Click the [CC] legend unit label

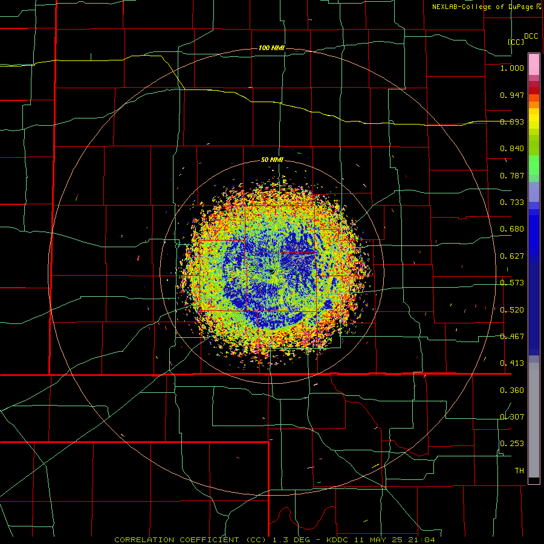pyautogui.click(x=516, y=42)
